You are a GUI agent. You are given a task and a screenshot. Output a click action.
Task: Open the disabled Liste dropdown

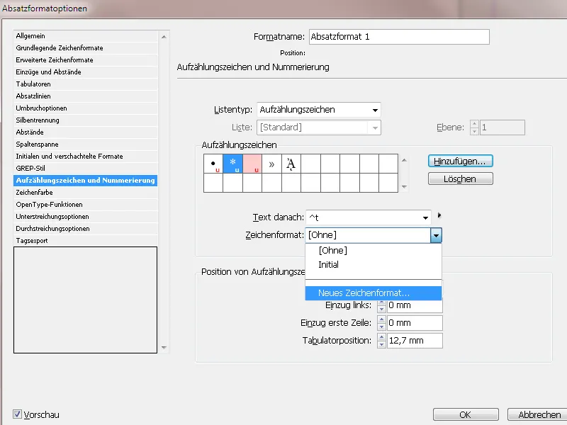point(318,127)
